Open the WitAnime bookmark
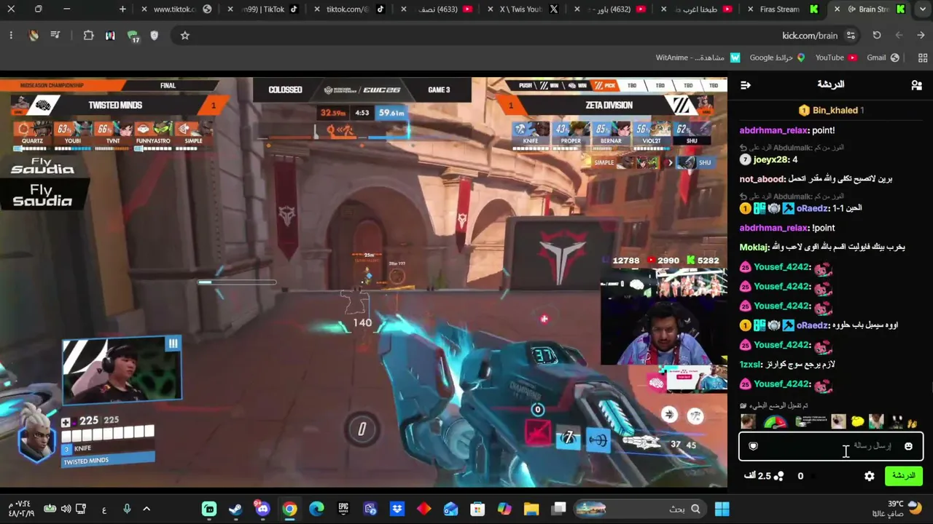The image size is (933, 524). point(698,57)
